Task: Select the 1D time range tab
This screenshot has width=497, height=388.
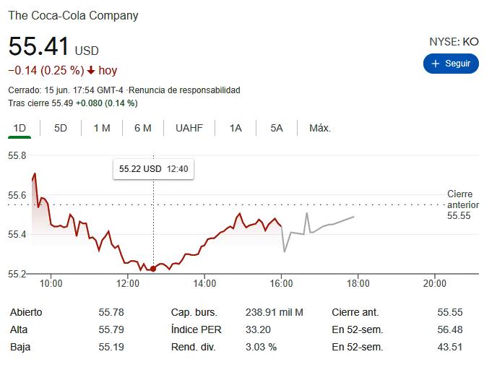Action: 20,128
